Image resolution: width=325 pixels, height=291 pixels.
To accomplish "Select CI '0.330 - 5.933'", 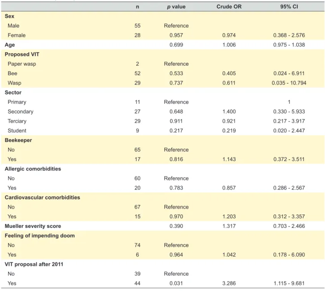I will coord(289,111).
